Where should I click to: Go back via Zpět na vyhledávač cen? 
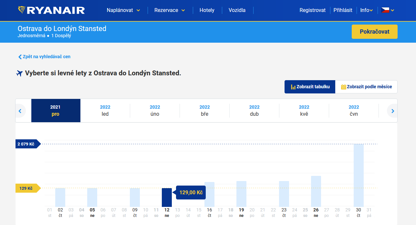(44, 57)
